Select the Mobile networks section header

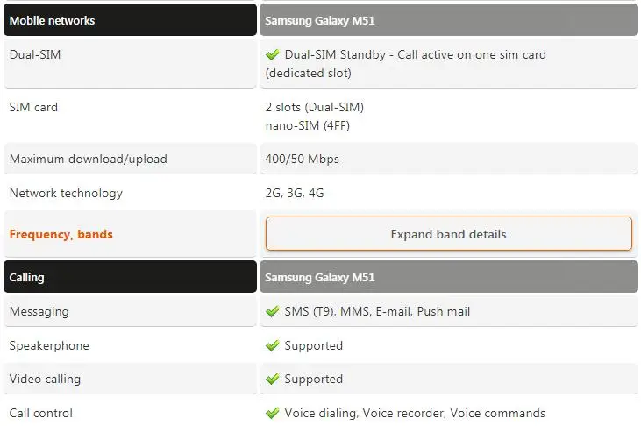pyautogui.click(x=130, y=20)
